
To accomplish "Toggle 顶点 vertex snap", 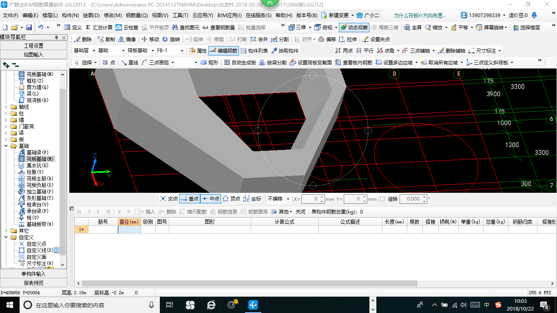I will click(231, 199).
